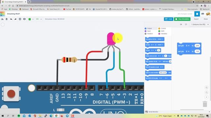Image resolution: width=211 pixels, height=118 pixels.
Task: Click the Arduino red reset button
Action: pos(11,94)
